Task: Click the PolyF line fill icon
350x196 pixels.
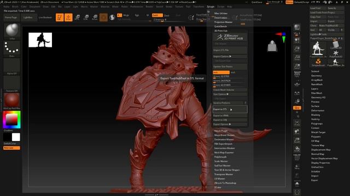Action: tap(297, 157)
